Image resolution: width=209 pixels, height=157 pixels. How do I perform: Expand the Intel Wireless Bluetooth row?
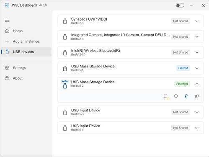197,52
